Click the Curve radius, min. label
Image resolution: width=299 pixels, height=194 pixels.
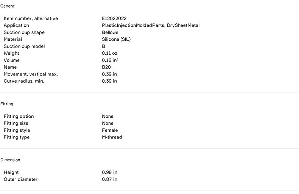[x=24, y=81]
